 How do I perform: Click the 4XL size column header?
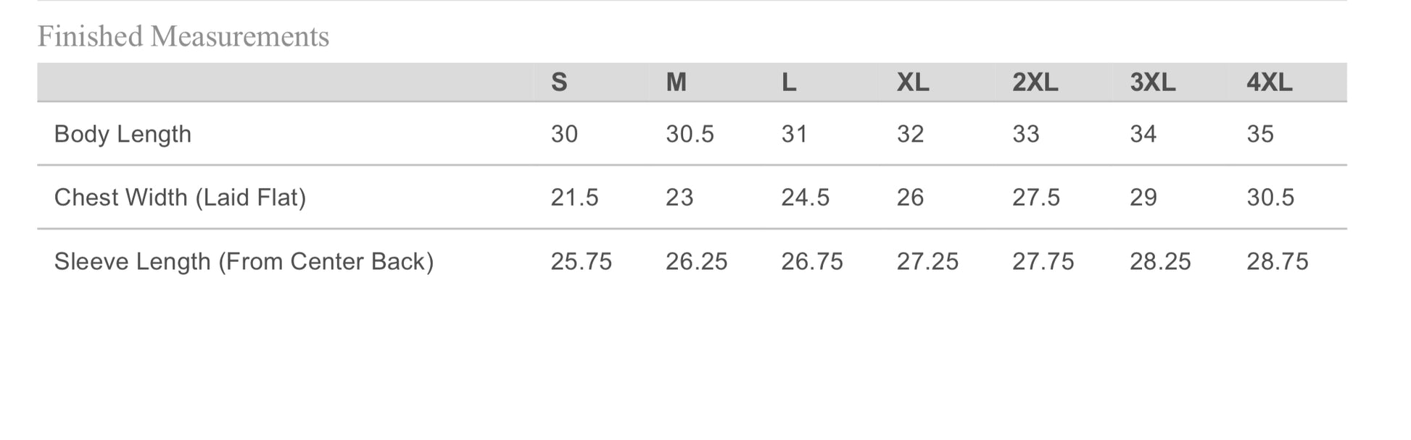coord(1269,82)
